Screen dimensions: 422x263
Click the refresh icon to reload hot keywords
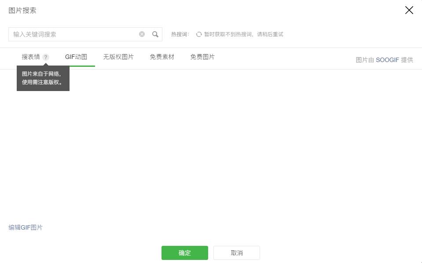pos(199,34)
